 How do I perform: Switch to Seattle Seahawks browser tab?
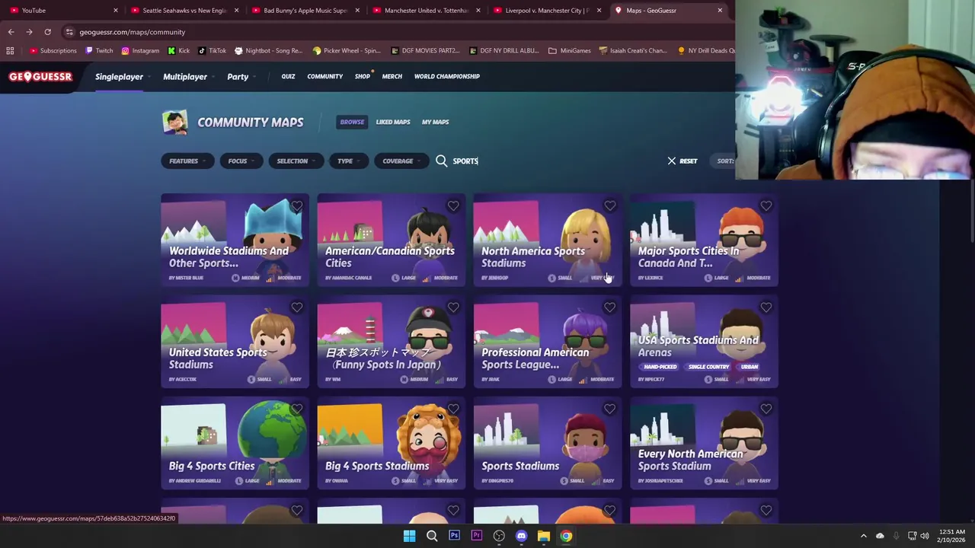[x=185, y=11]
